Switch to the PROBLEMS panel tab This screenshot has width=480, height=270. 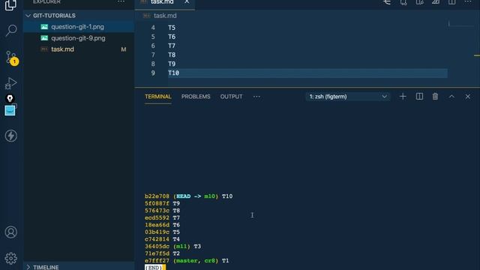tap(196, 97)
